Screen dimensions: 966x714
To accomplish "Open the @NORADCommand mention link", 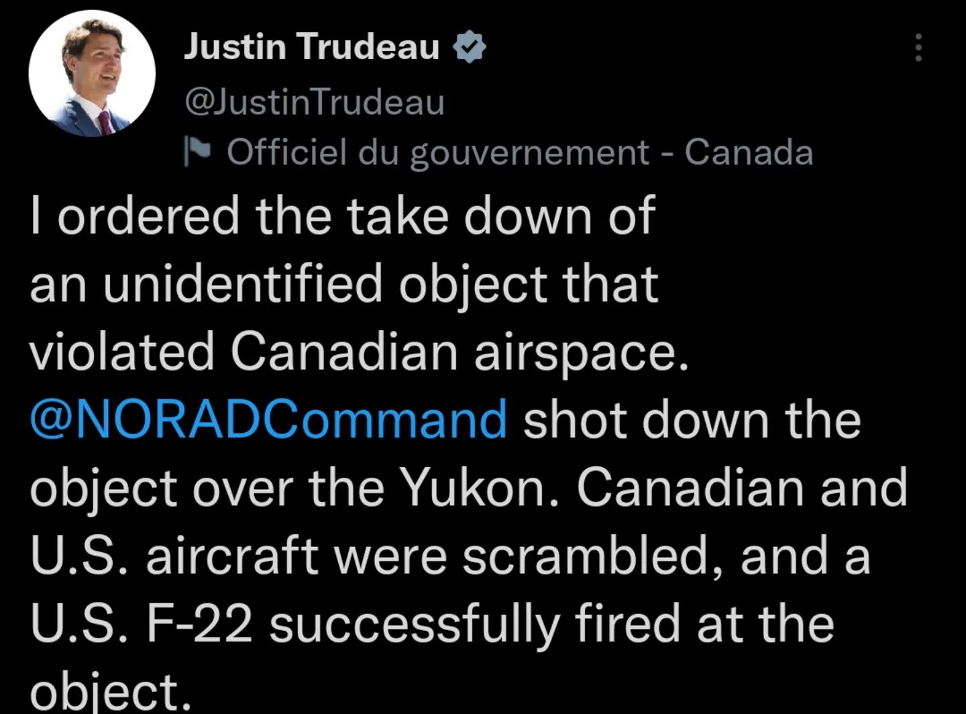I will click(x=268, y=419).
